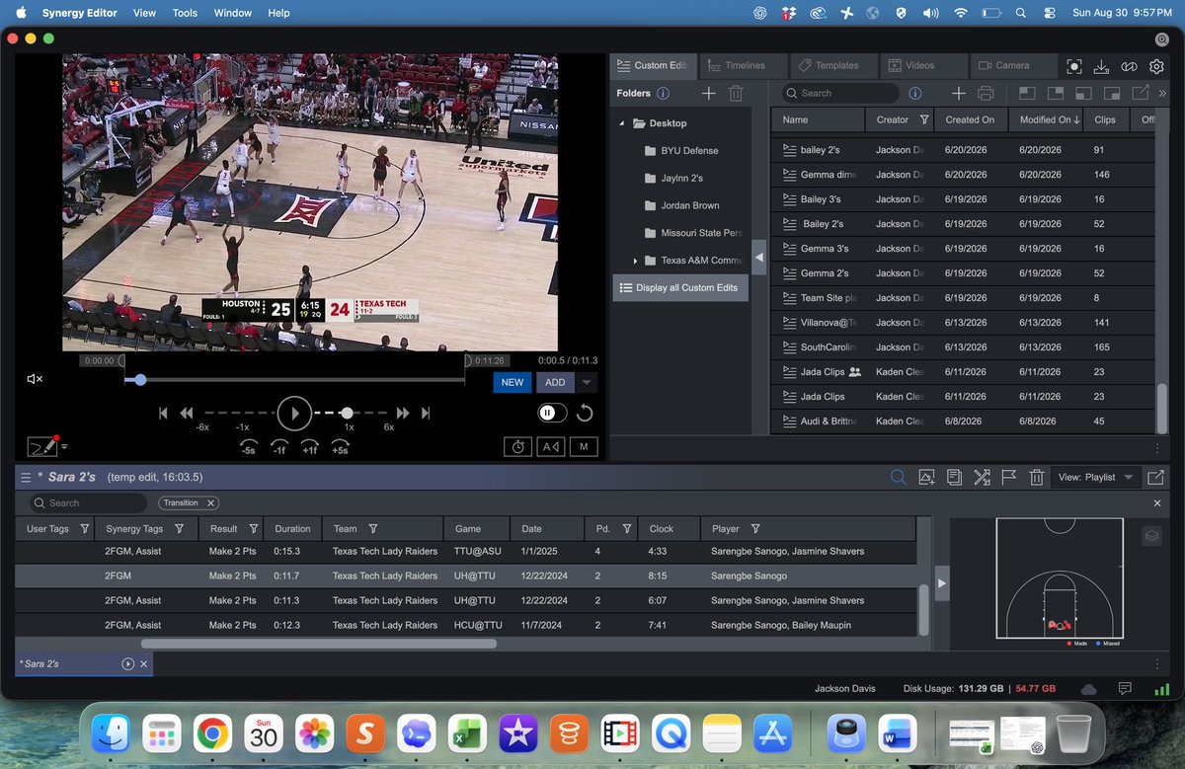
Task: Click the ADD clip button
Action: click(555, 382)
